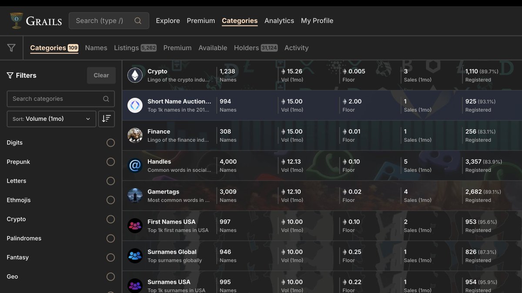This screenshot has height=293, width=522.
Task: Select Categories in top navigation
Action: [x=240, y=21]
